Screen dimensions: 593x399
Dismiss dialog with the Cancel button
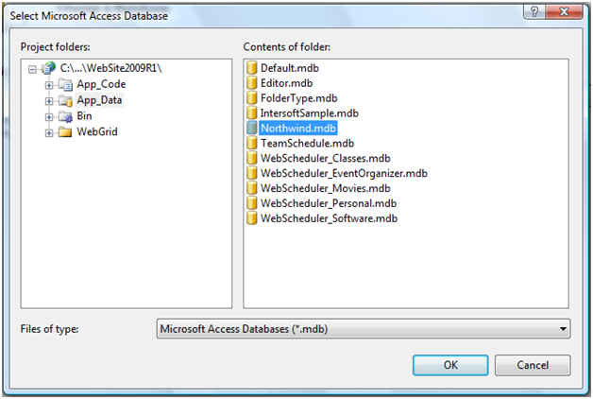click(533, 365)
